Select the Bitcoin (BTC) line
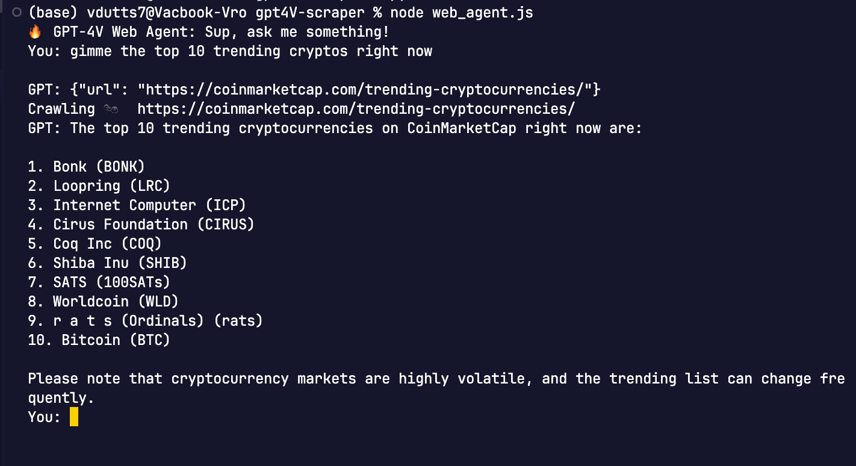Viewport: 856px width, 466px height. point(99,340)
